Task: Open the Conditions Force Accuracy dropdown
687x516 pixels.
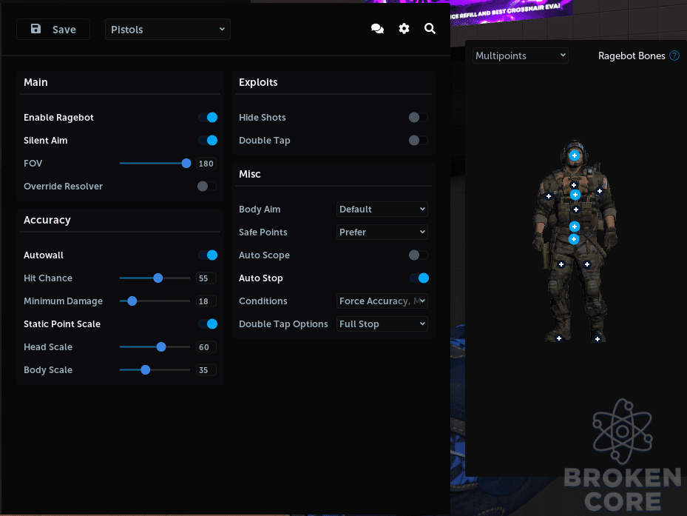Action: [x=382, y=301]
